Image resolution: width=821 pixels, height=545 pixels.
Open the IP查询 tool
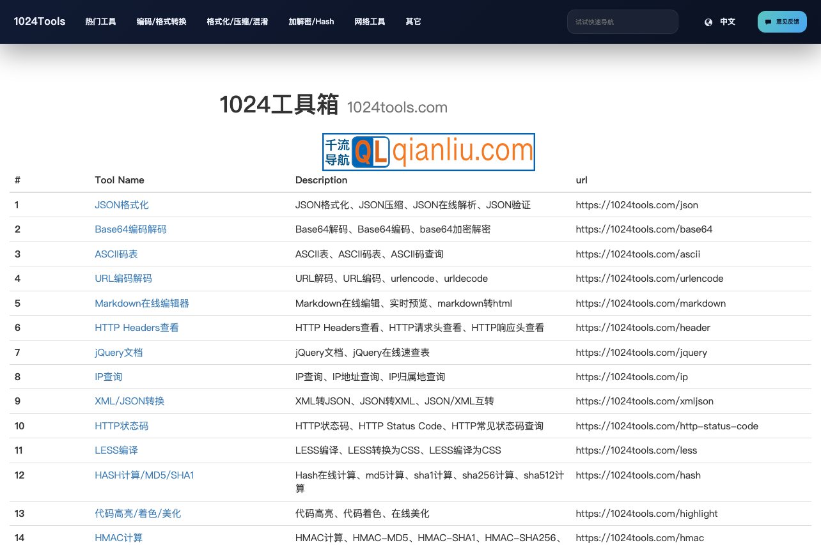click(108, 376)
